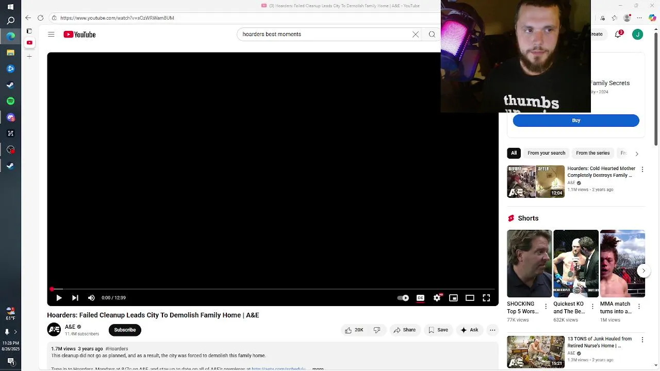The height and width of the screenshot is (371, 660).
Task: Share the video
Action: tap(404, 330)
